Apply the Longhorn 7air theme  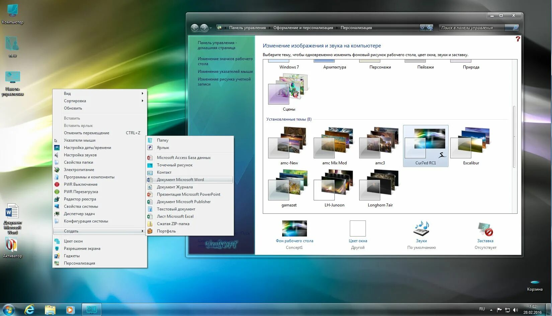coord(380,188)
